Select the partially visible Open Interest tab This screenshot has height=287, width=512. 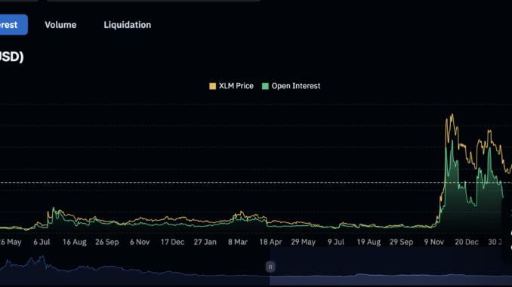(x=14, y=25)
